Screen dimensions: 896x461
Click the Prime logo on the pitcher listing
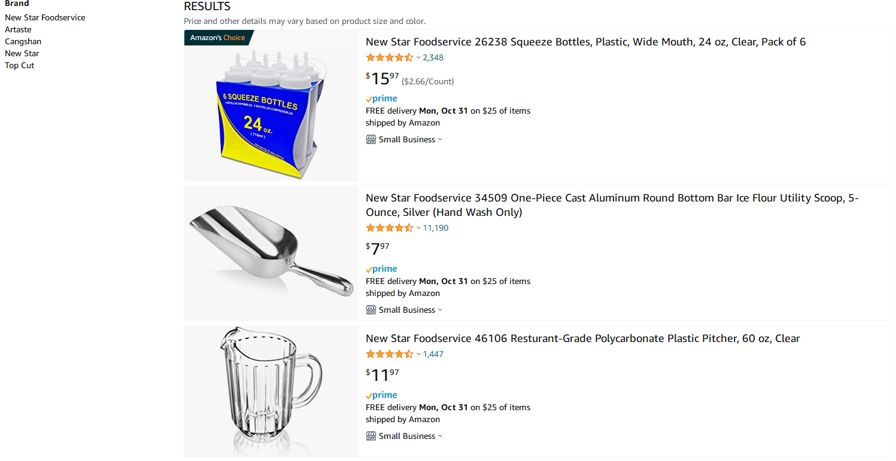point(381,395)
